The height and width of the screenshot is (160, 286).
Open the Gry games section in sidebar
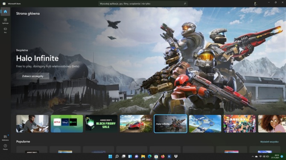[x=5, y=30]
